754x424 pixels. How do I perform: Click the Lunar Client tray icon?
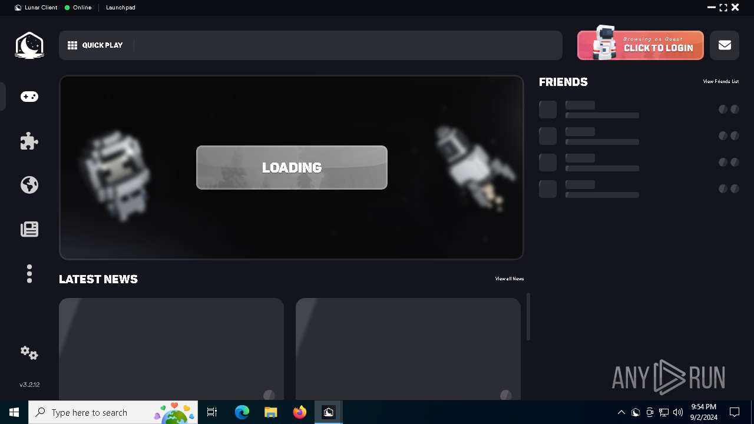pos(636,412)
